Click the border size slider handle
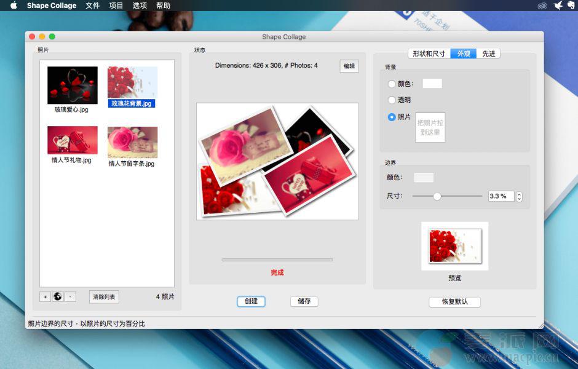 (437, 196)
